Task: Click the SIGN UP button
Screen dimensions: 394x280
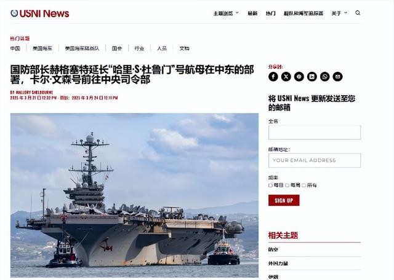Action: pyautogui.click(x=284, y=200)
